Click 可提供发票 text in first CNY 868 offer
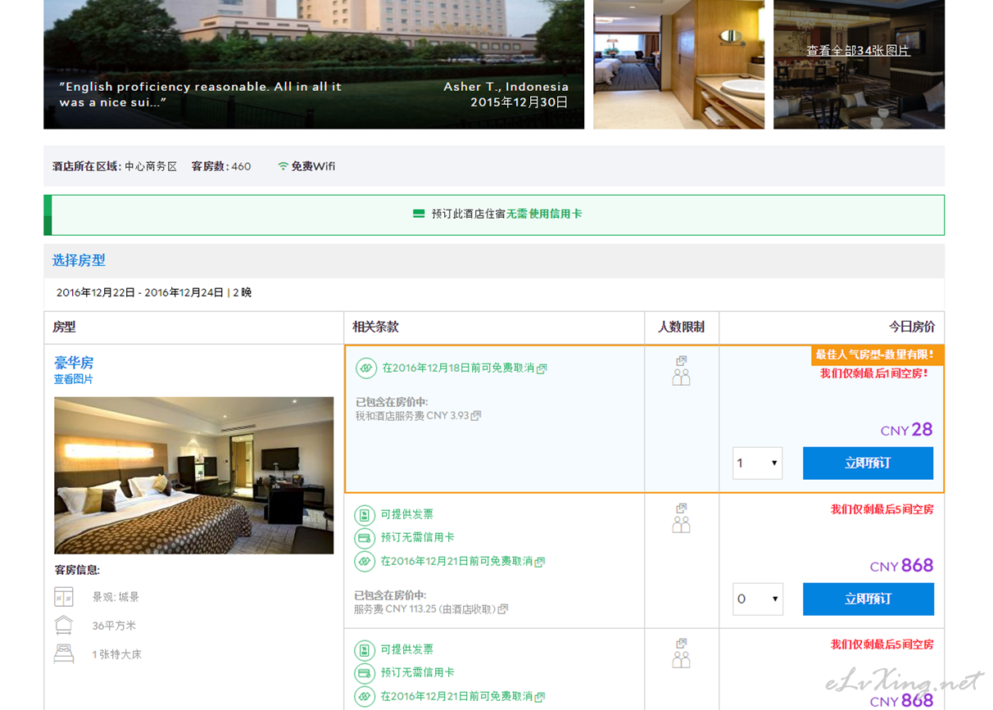993x710 pixels. coord(407,514)
